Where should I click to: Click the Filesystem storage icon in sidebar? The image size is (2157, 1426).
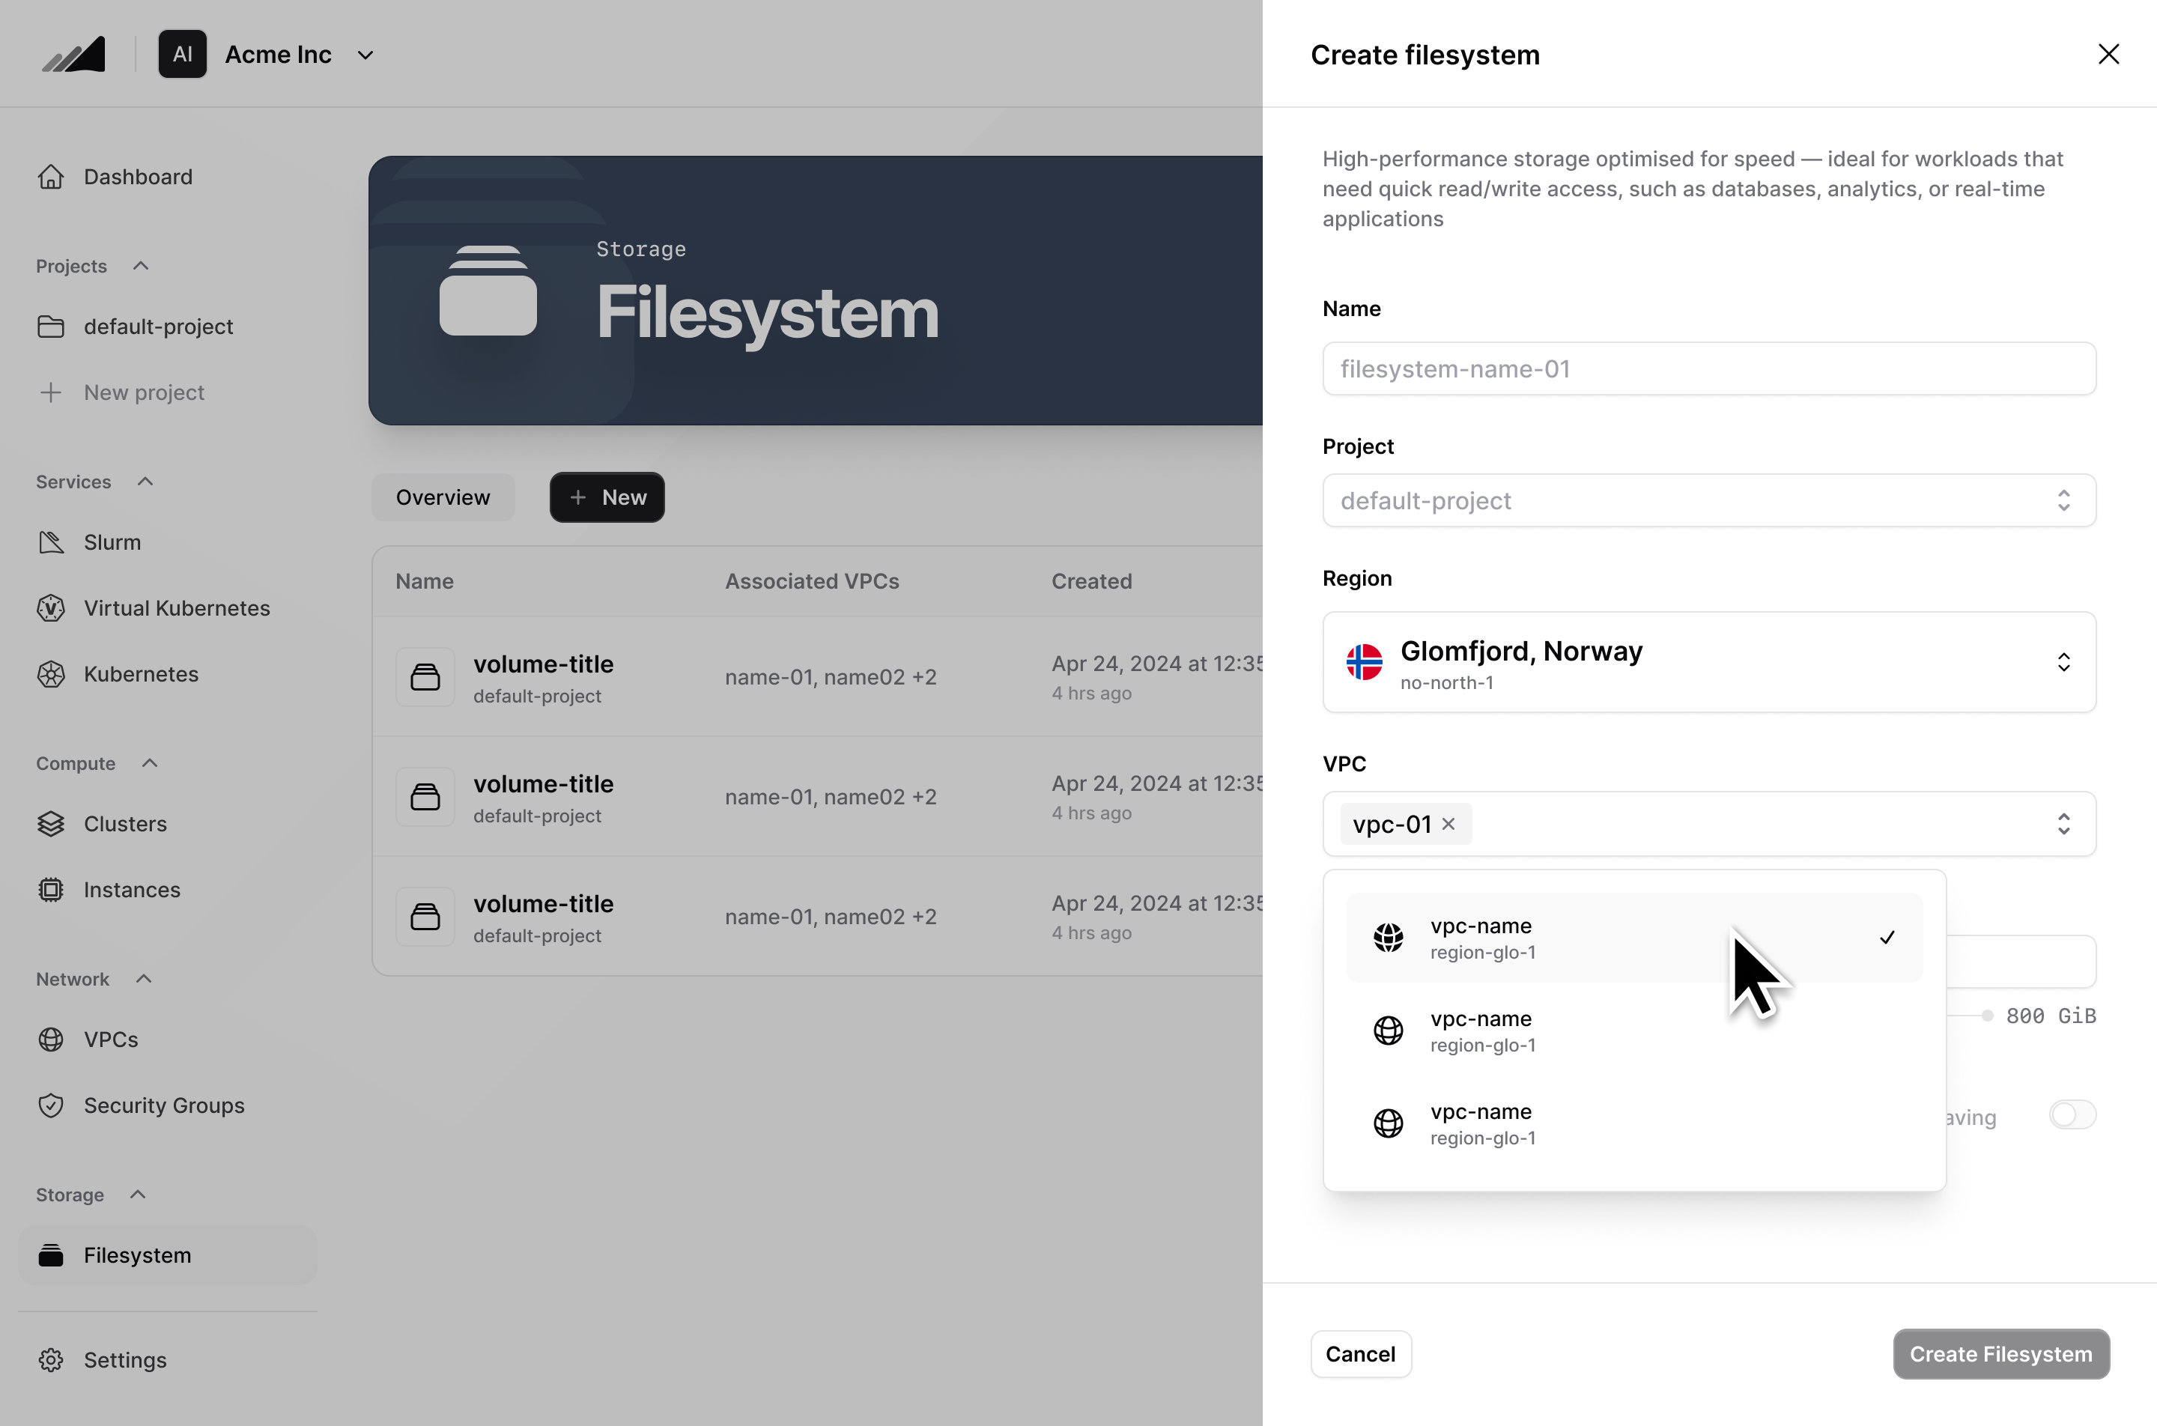point(51,1255)
